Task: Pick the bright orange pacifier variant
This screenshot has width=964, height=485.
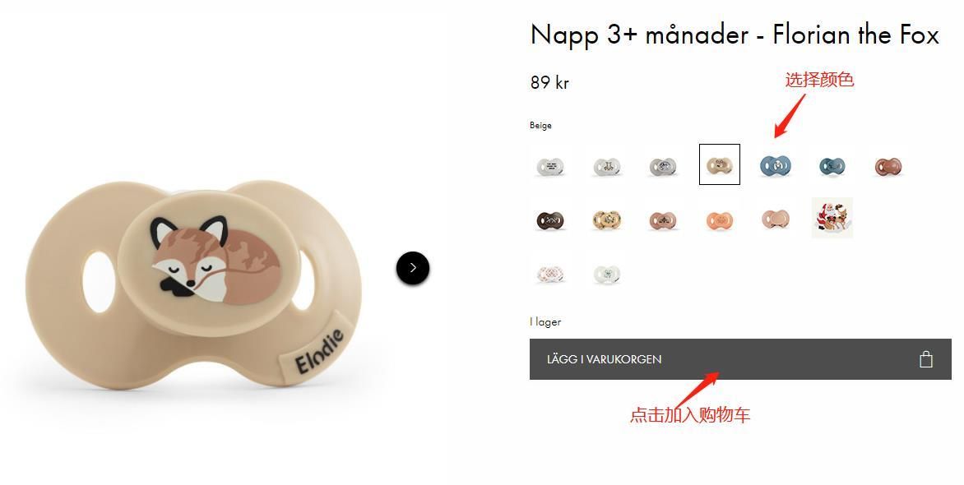Action: click(x=720, y=220)
